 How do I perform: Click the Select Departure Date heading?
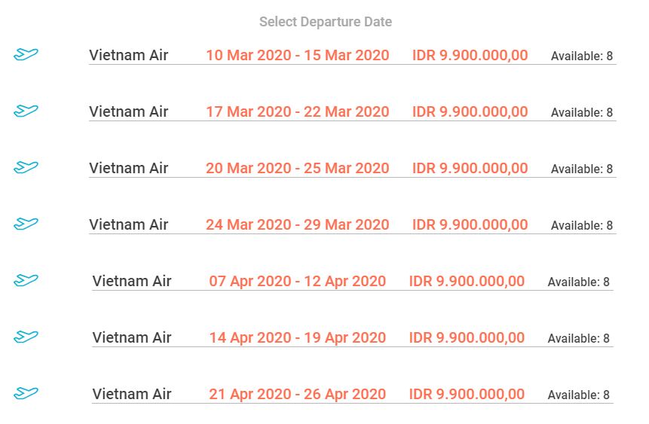click(326, 22)
